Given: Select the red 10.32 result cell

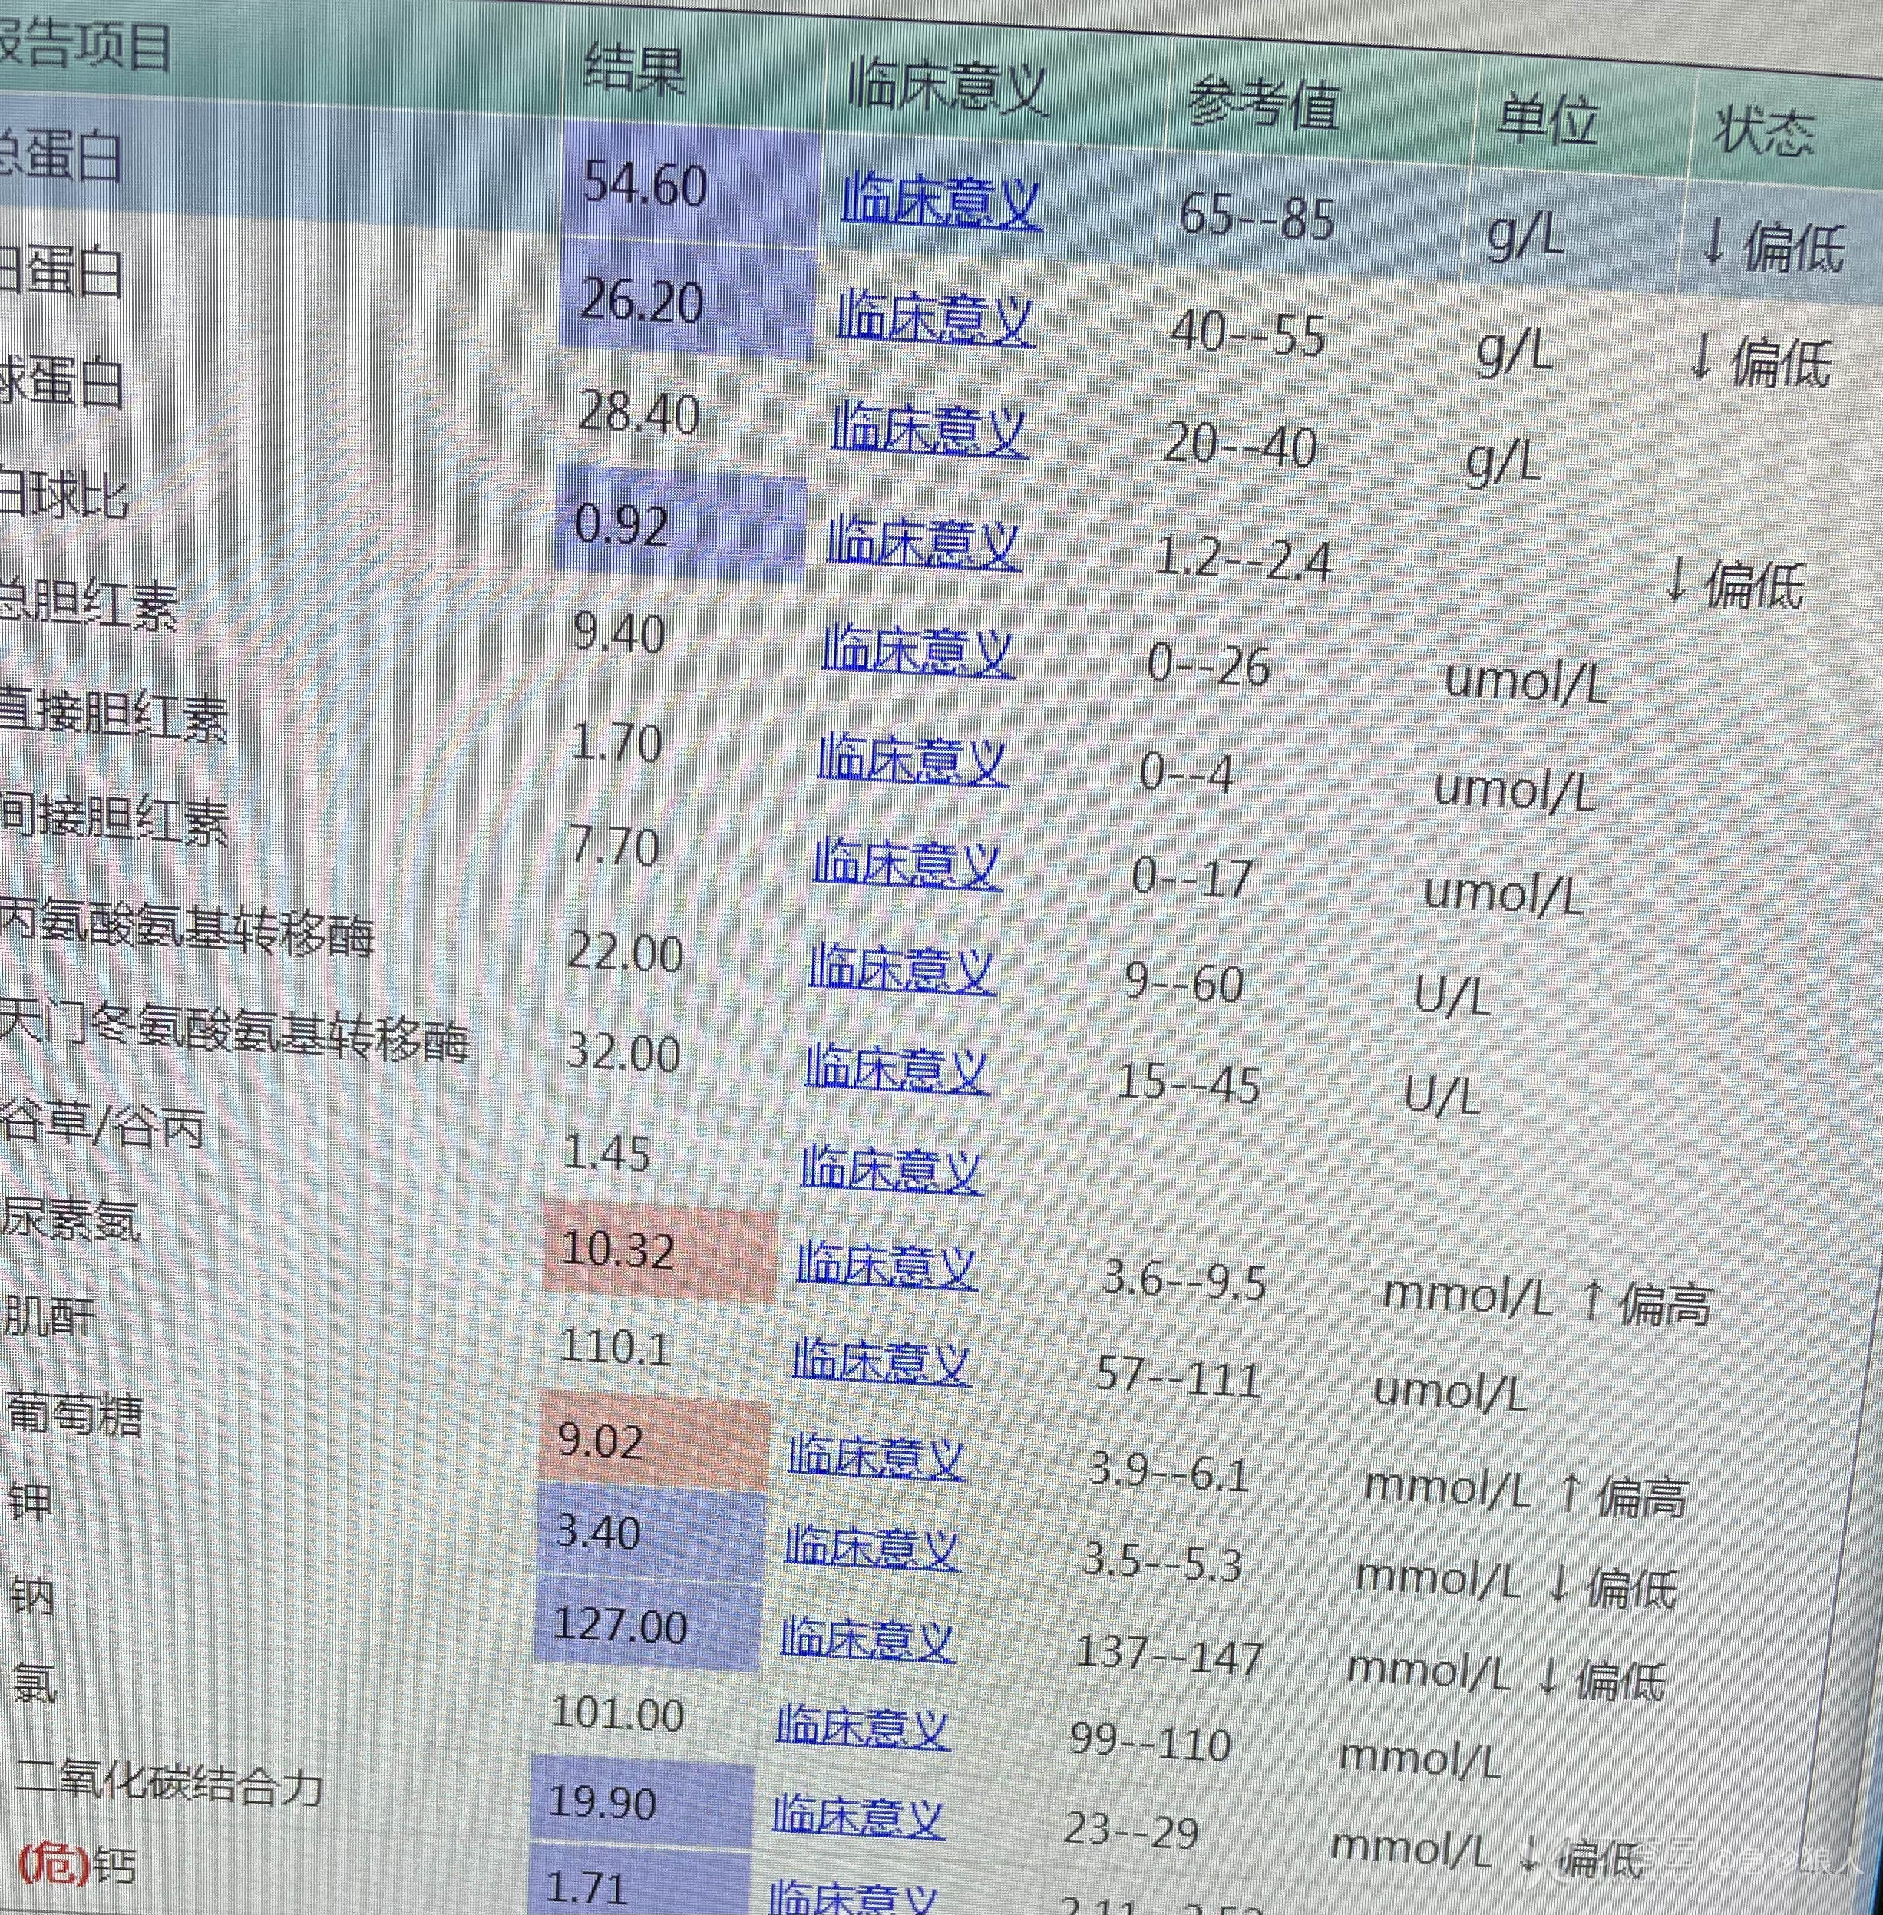Looking at the screenshot, I should (x=618, y=1250).
